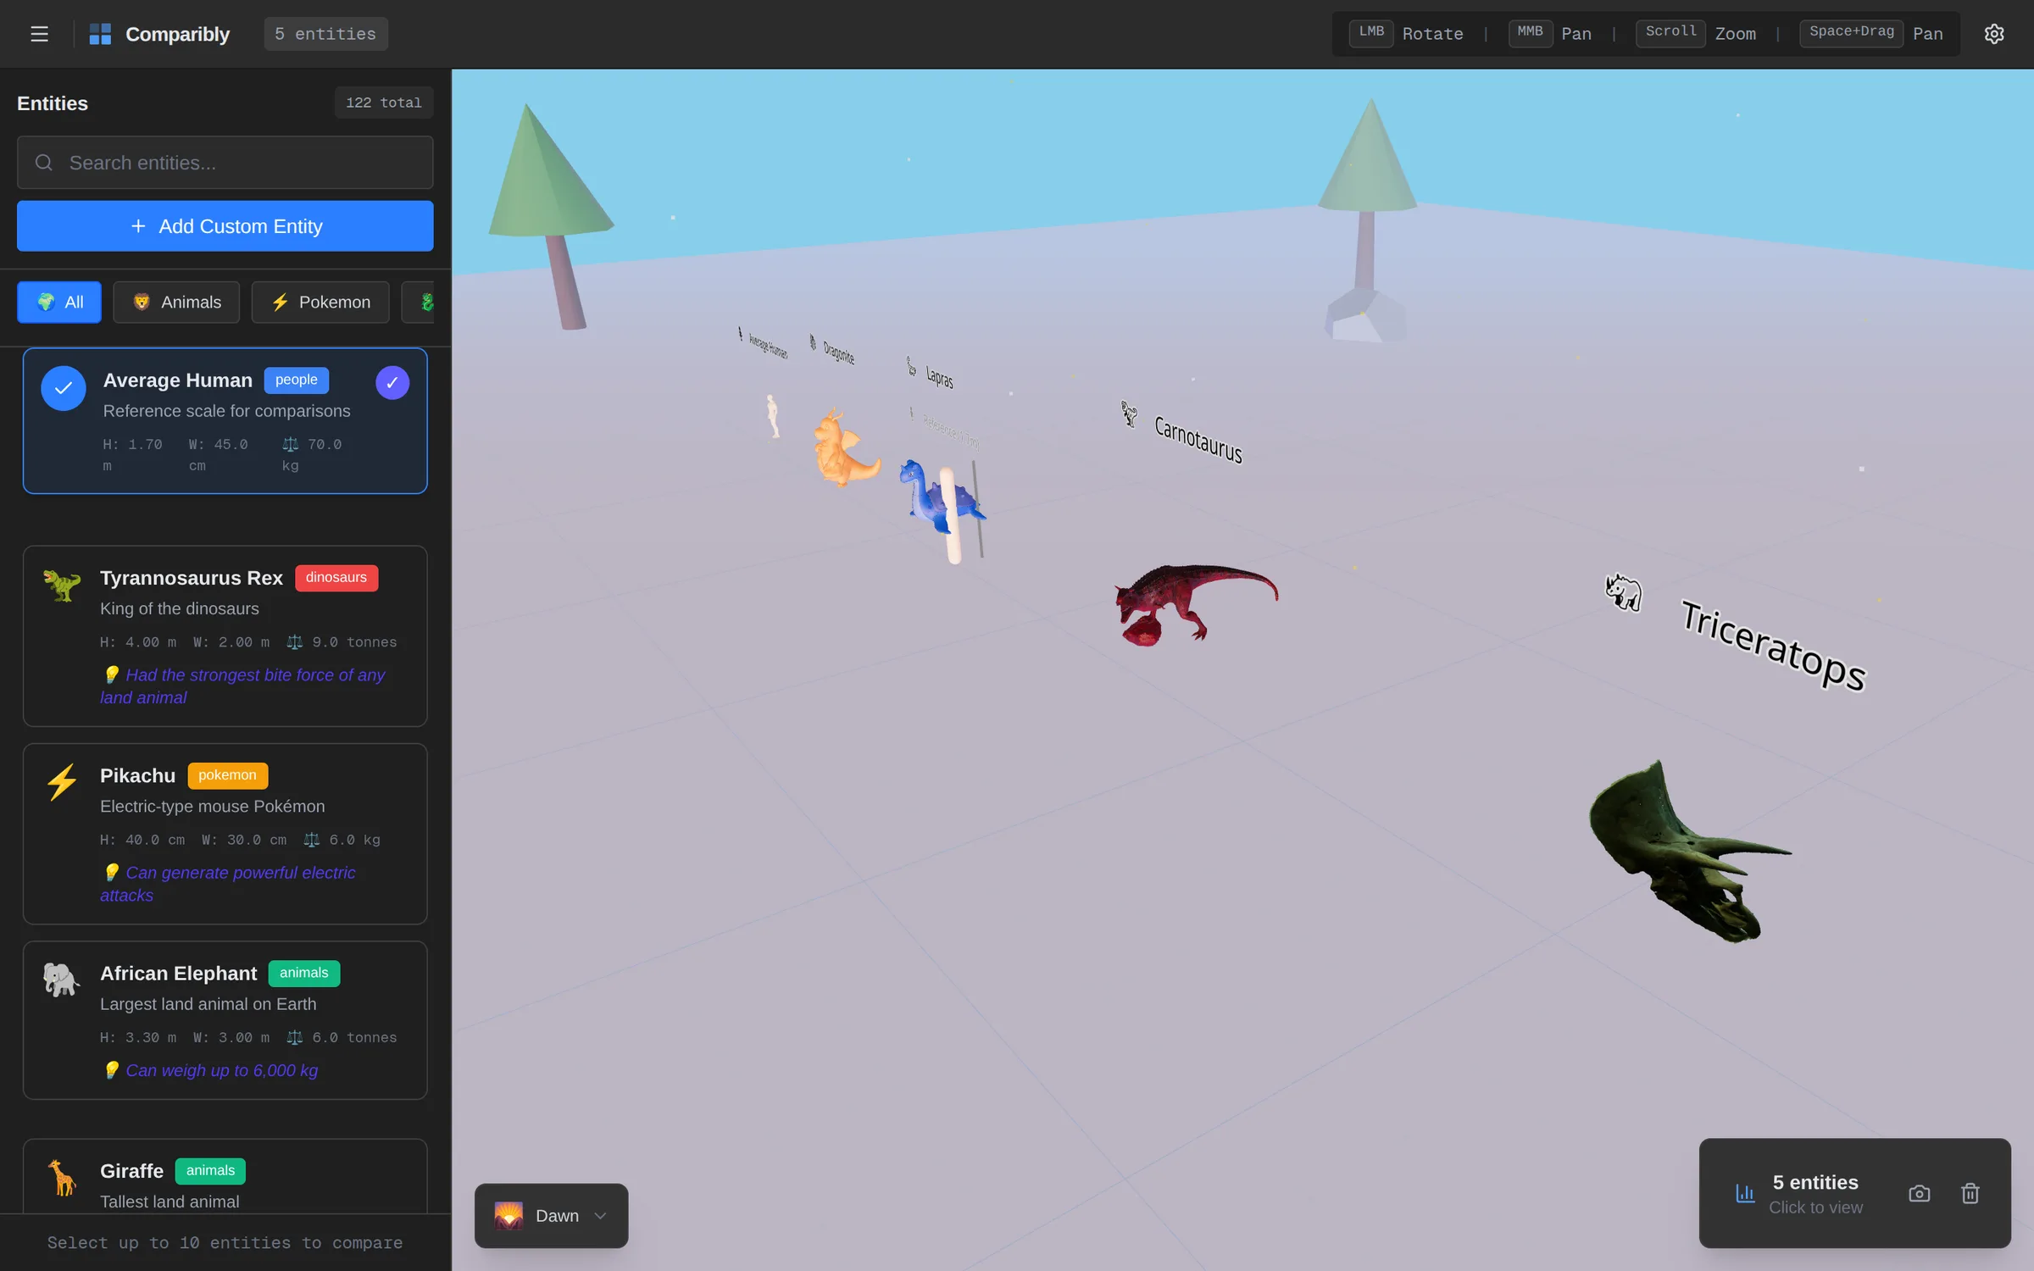Image resolution: width=2034 pixels, height=1271 pixels.
Task: Open the settings gear
Action: click(1993, 34)
